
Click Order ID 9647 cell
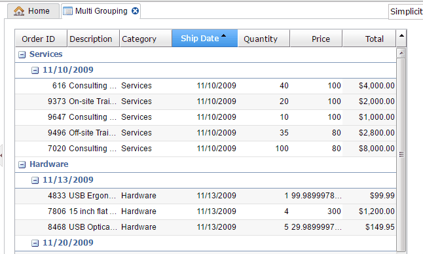coord(41,117)
